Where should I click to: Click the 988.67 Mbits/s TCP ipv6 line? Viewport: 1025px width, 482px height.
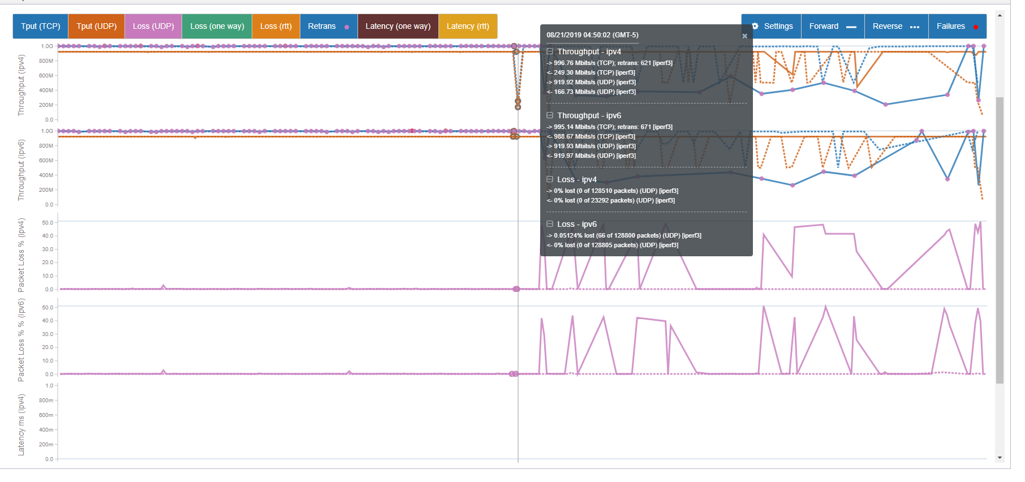(591, 136)
